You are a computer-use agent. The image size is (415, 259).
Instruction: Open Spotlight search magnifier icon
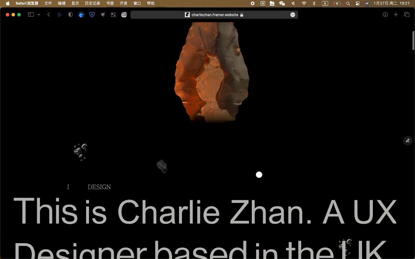(x=348, y=4)
